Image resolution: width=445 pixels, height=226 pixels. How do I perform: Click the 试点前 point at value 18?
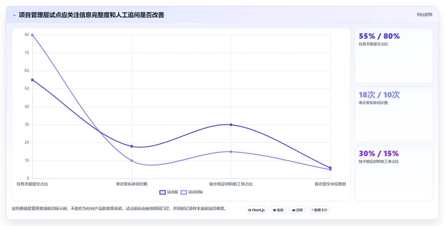point(132,146)
